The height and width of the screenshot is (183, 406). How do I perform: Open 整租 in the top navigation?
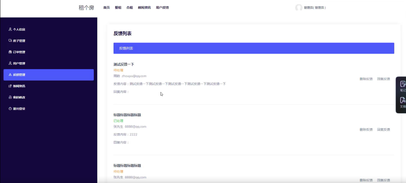click(x=118, y=8)
